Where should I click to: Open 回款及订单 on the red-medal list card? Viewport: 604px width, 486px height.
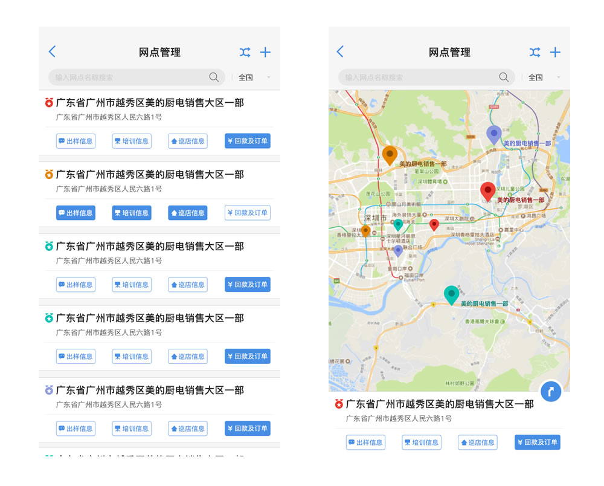pyautogui.click(x=248, y=141)
